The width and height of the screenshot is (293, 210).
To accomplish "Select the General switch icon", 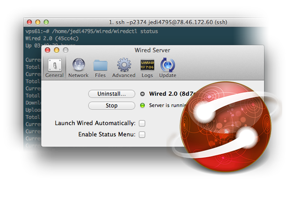I will [55, 65].
